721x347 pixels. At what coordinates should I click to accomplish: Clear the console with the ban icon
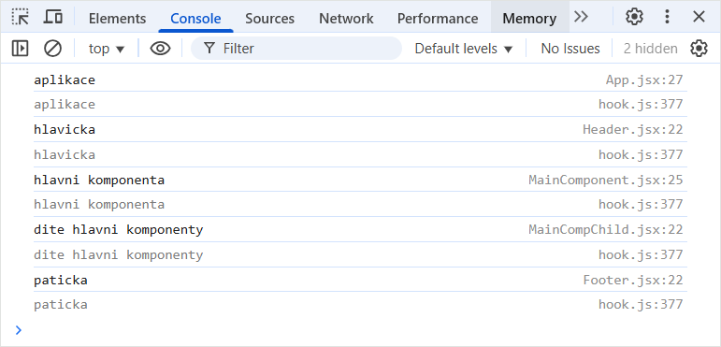[52, 49]
